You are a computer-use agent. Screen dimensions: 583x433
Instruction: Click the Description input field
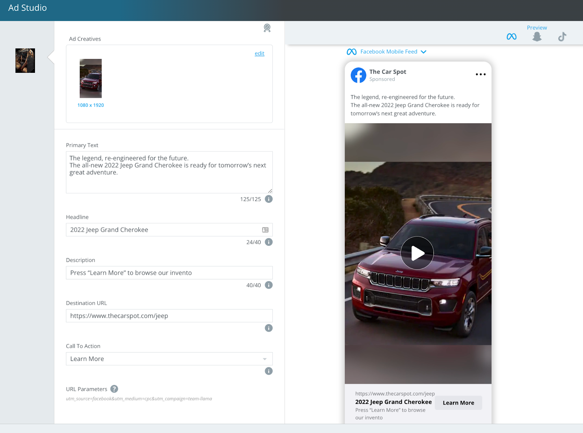click(x=169, y=273)
